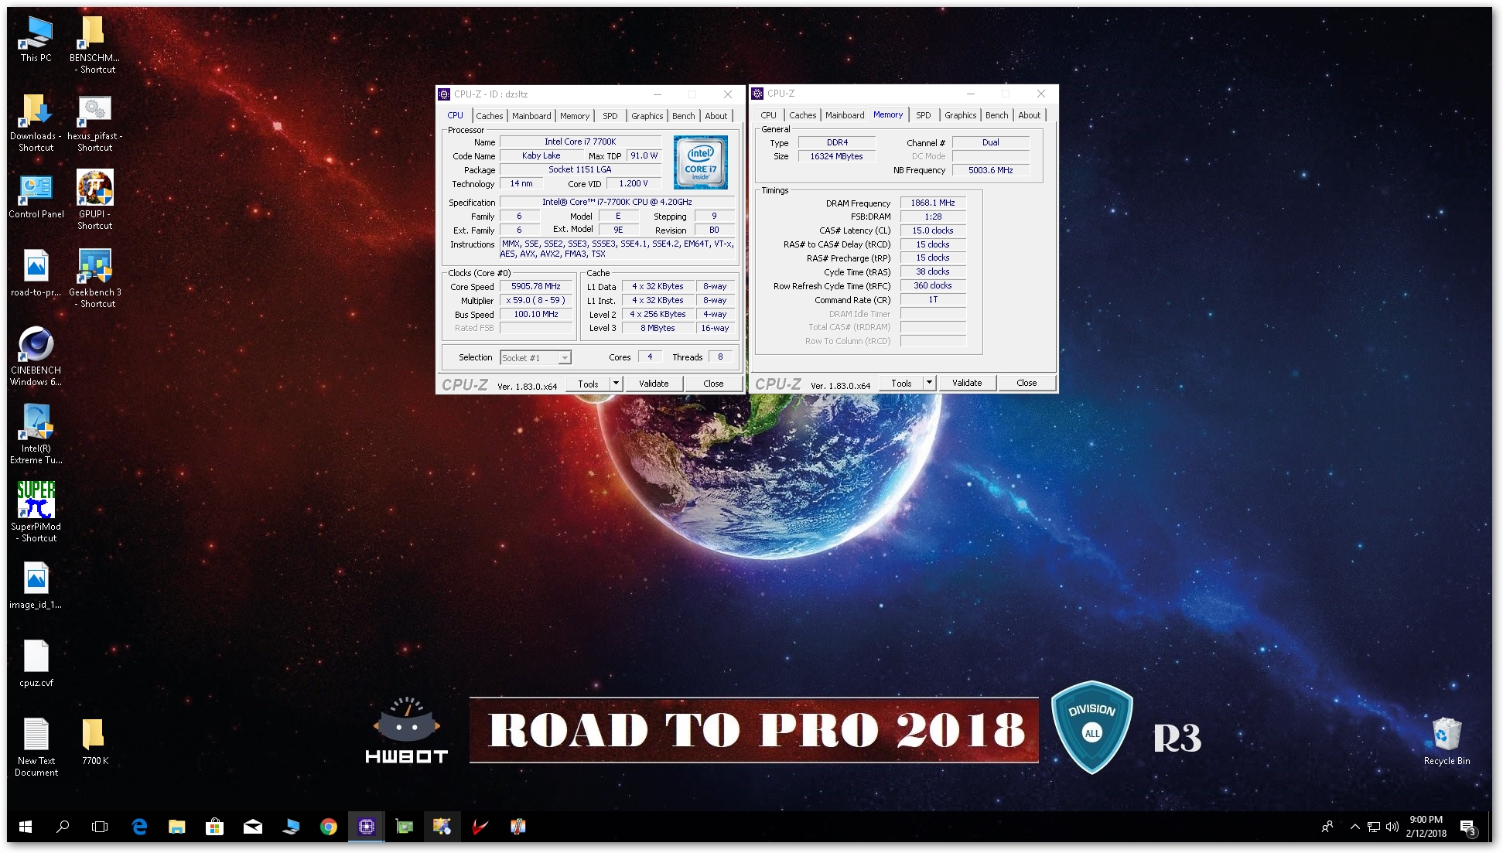Click Close button in left CPU-Z
1503x853 pixels.
point(713,384)
